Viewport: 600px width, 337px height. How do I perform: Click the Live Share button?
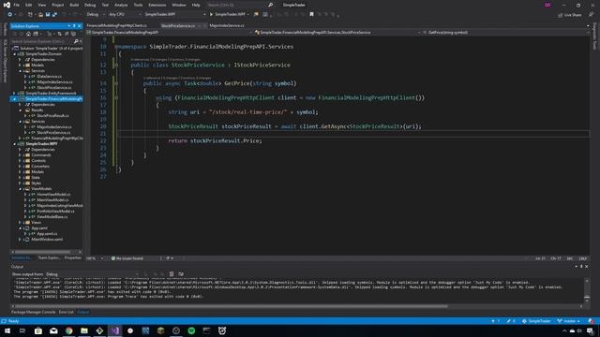pos(570,15)
